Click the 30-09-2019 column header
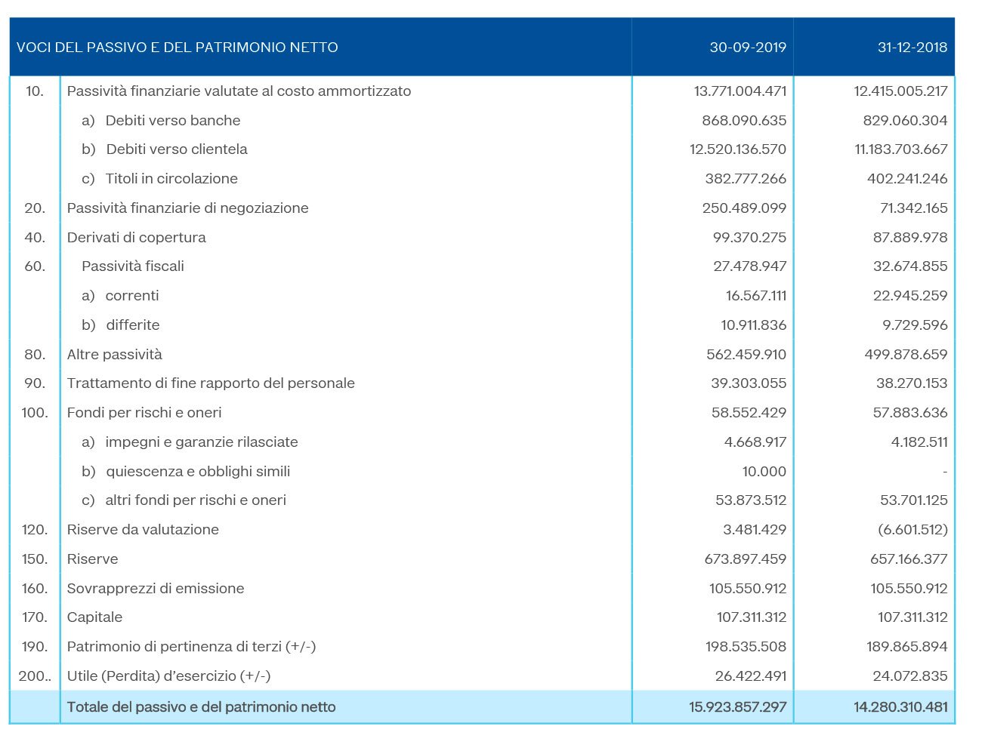985x751 pixels. point(747,47)
